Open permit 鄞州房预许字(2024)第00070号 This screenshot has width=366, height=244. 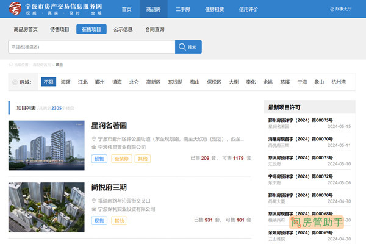300,195
